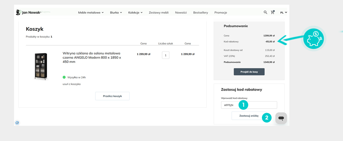Viewport: 343px width, 141px height.
Task: Open the PL language selector
Action: (283, 13)
